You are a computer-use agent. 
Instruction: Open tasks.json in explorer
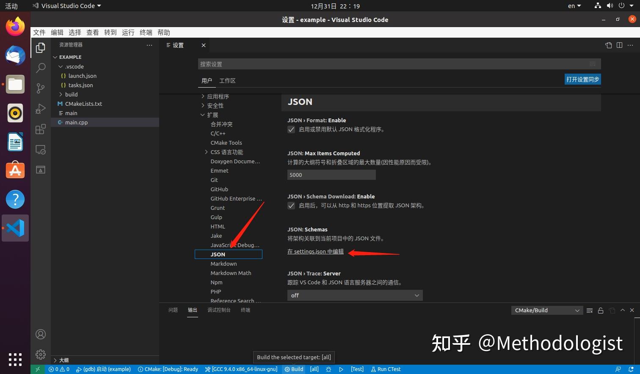[81, 85]
